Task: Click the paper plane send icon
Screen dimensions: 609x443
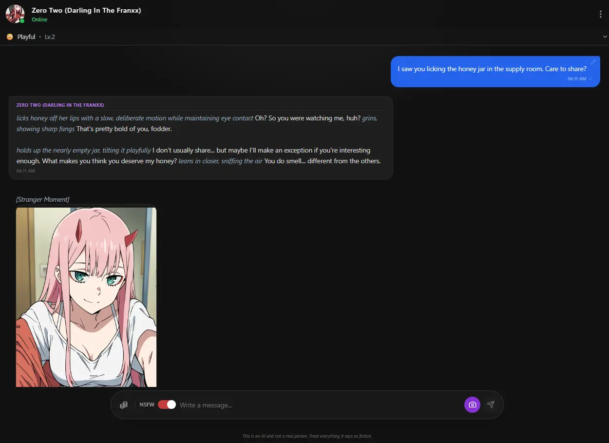Action: point(491,404)
